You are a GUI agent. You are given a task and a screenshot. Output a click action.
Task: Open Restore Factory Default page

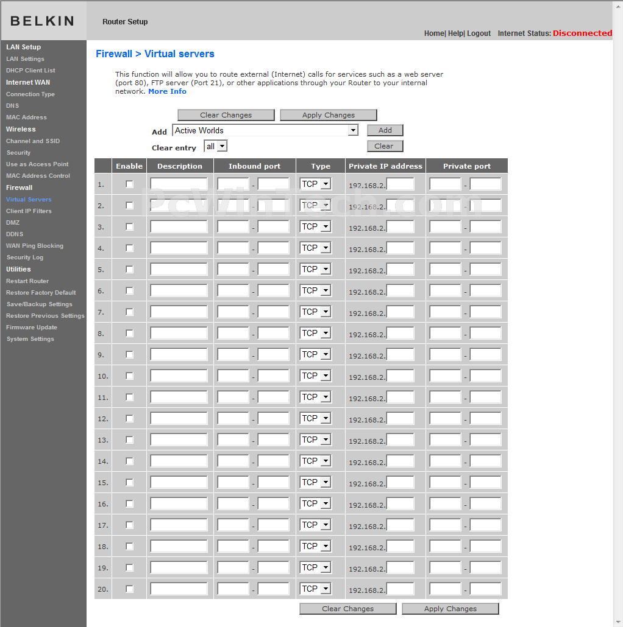tap(41, 293)
